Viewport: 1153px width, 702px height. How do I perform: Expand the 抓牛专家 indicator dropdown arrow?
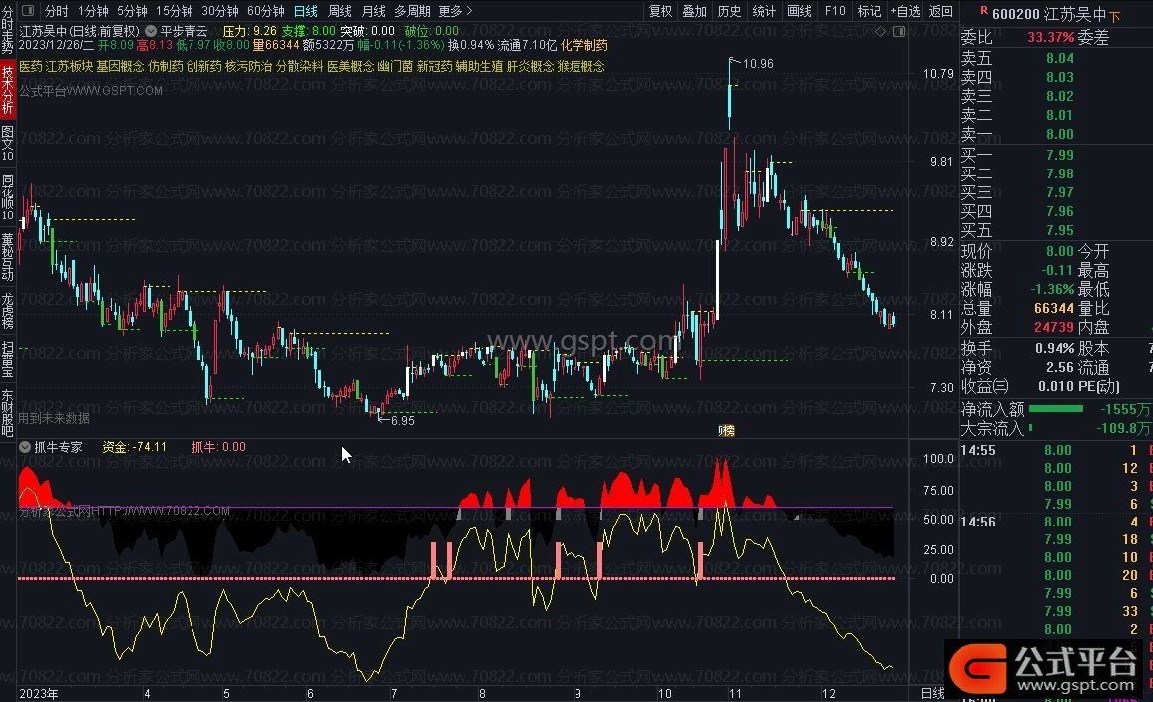click(x=25, y=446)
